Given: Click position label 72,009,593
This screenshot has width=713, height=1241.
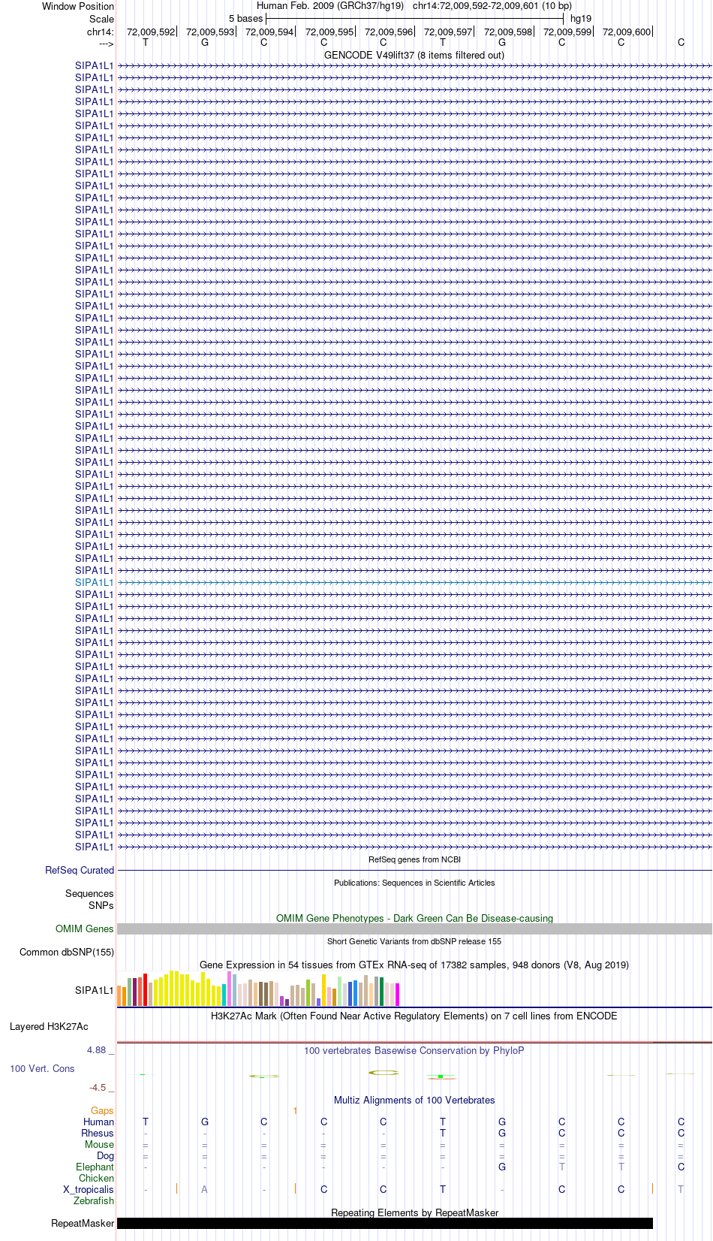Looking at the screenshot, I should click(x=210, y=32).
